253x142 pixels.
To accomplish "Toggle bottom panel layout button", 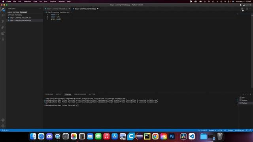I will point(244,5).
